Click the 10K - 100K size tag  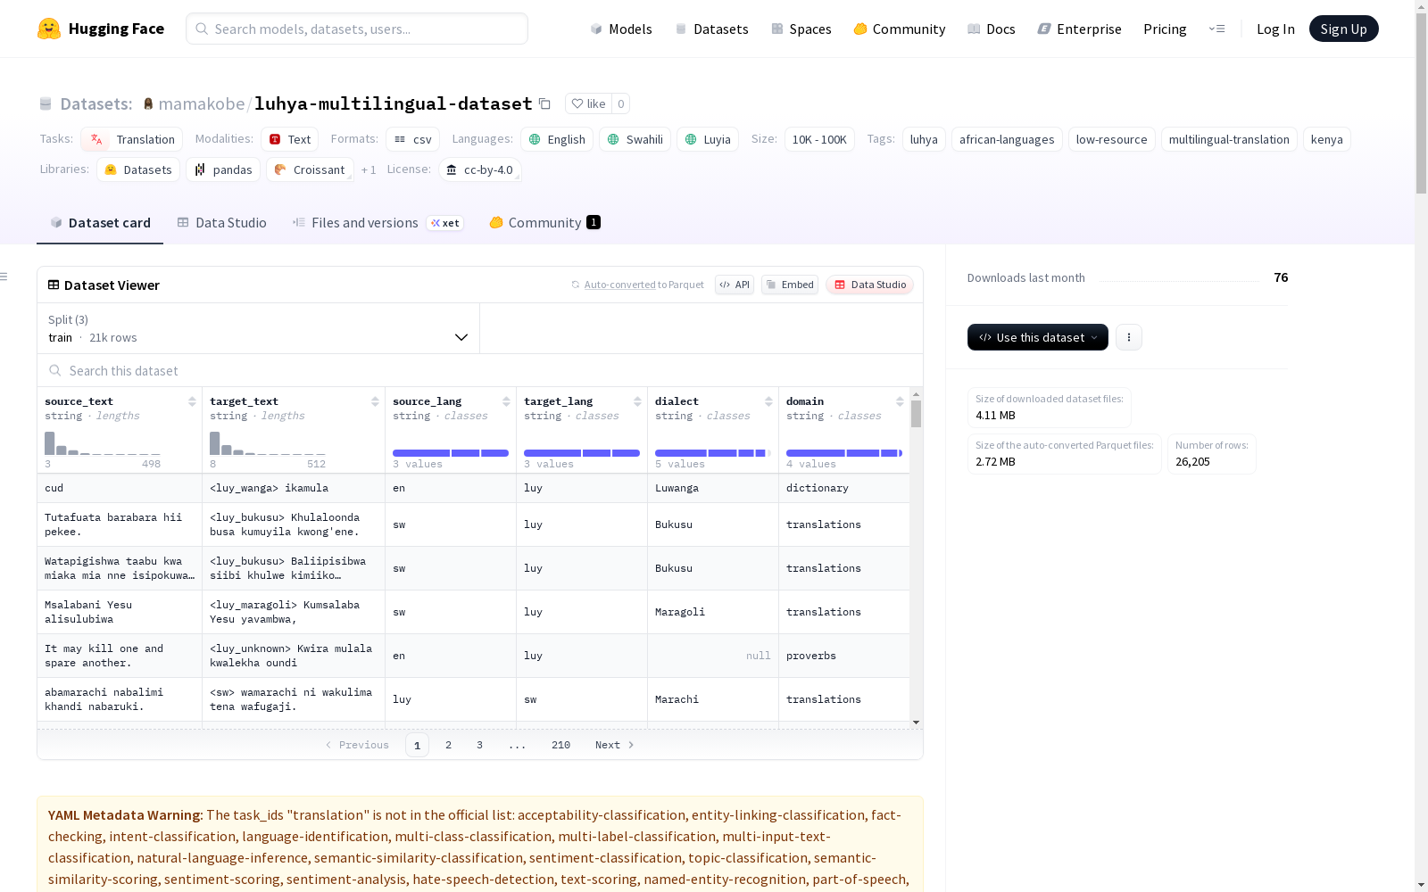click(x=819, y=139)
